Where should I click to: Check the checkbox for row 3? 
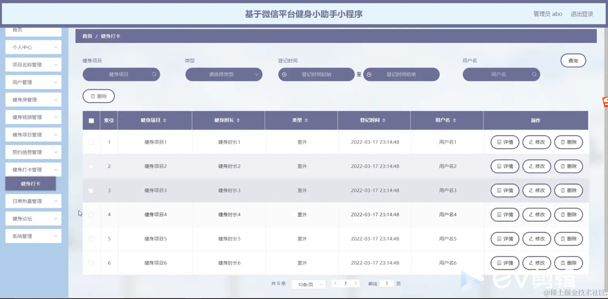coord(91,191)
